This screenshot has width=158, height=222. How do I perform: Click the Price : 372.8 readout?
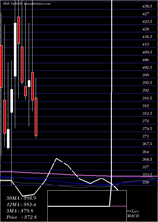point(21,217)
